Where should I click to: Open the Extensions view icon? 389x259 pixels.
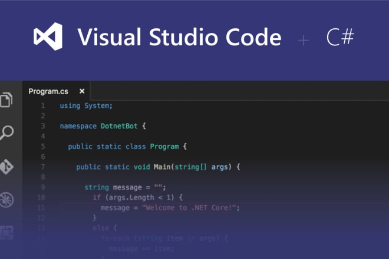[x=6, y=233]
